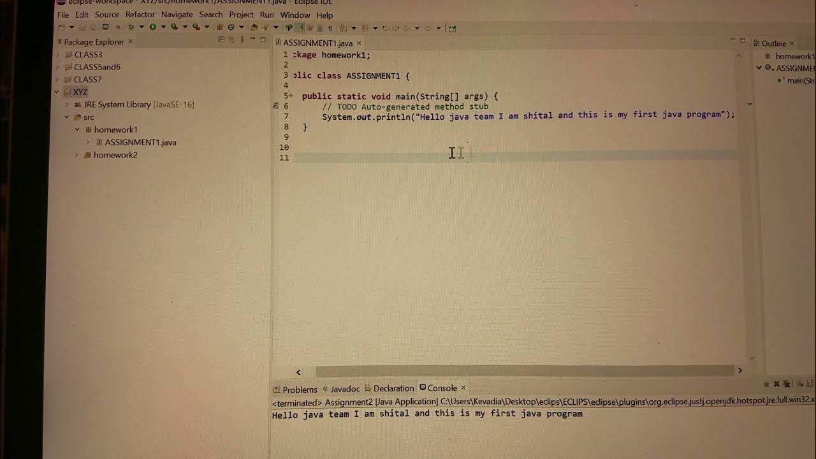Click the Search flashlight toolbar icon

[x=265, y=27]
